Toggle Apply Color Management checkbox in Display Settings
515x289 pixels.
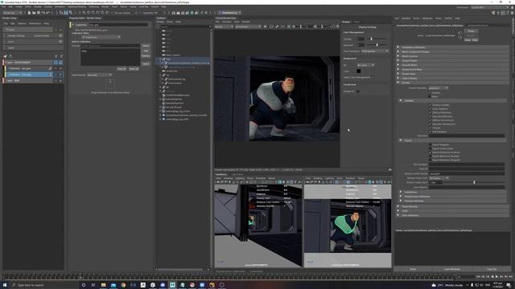[373, 78]
